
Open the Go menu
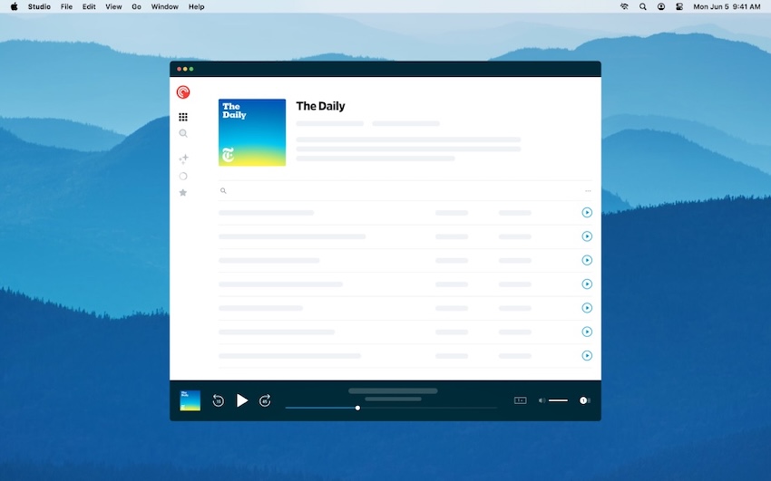coord(136,6)
